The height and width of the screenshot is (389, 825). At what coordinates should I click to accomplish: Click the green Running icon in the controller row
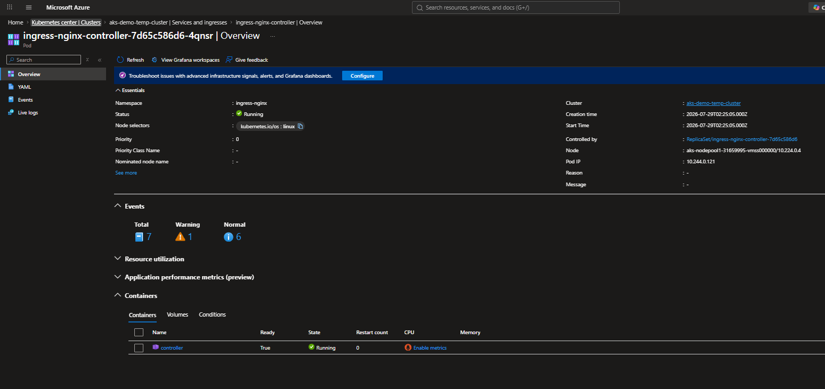coord(312,347)
